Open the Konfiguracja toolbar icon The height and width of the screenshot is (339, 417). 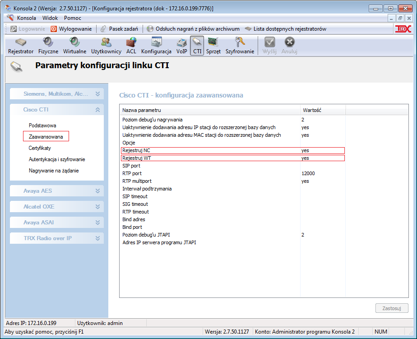tap(156, 46)
